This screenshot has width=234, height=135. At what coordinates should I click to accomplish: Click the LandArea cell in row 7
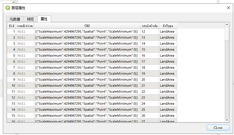click(x=168, y=68)
